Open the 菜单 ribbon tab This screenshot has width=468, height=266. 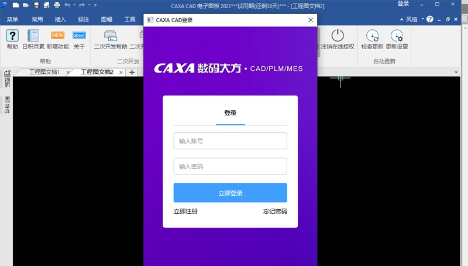12,19
